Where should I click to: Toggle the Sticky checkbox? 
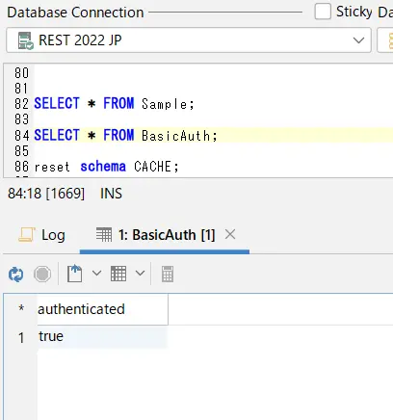(323, 12)
